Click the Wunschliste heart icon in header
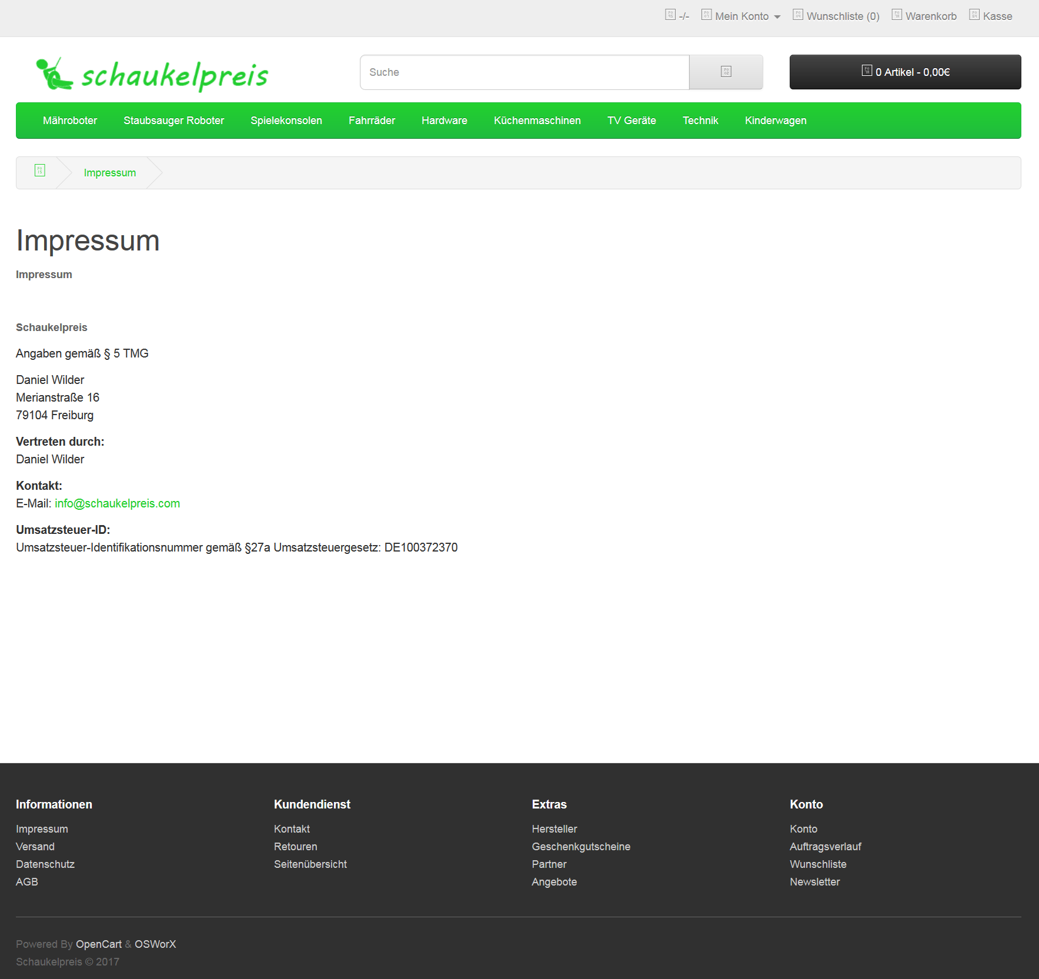The height and width of the screenshot is (979, 1039). 798,15
